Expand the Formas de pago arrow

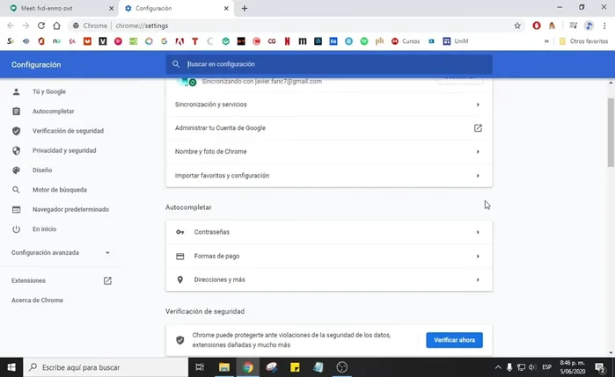[x=478, y=257]
